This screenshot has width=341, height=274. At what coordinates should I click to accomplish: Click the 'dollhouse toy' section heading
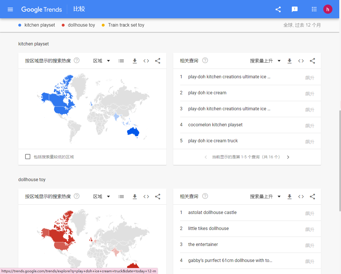click(x=32, y=180)
